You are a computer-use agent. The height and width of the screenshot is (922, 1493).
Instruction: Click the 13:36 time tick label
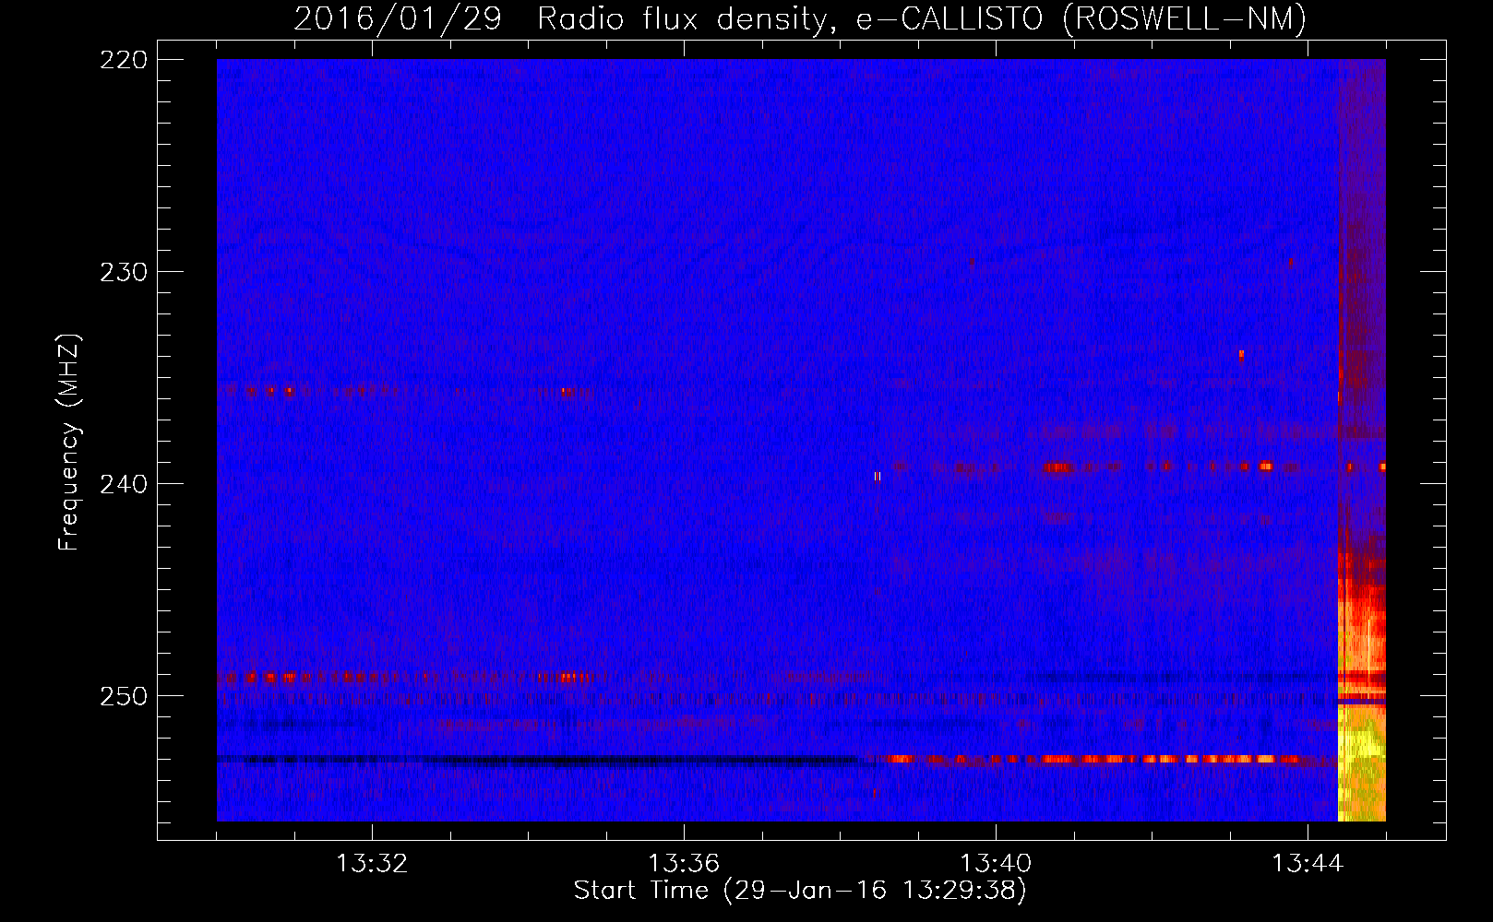coord(684,864)
